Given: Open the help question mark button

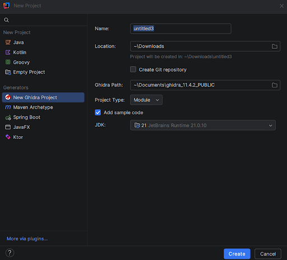Looking at the screenshot, I should (10, 253).
